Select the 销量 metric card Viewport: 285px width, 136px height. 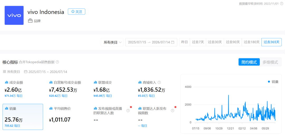[x=23, y=117]
